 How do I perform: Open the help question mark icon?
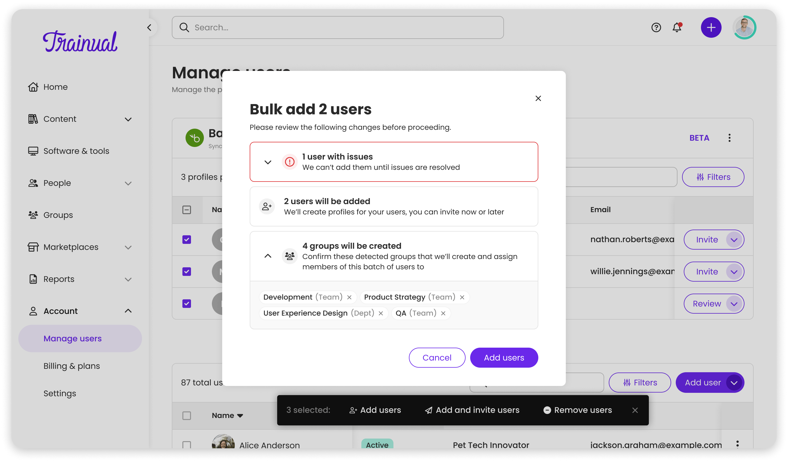click(656, 27)
